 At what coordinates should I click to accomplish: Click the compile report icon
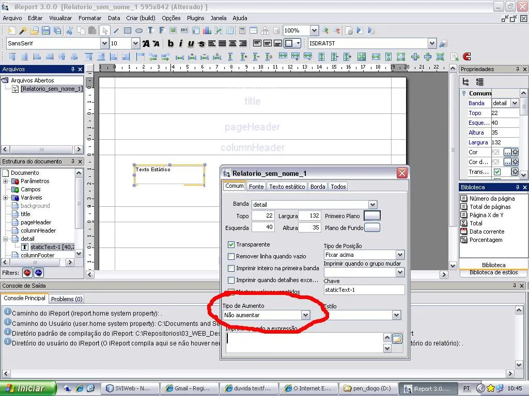pos(349,31)
